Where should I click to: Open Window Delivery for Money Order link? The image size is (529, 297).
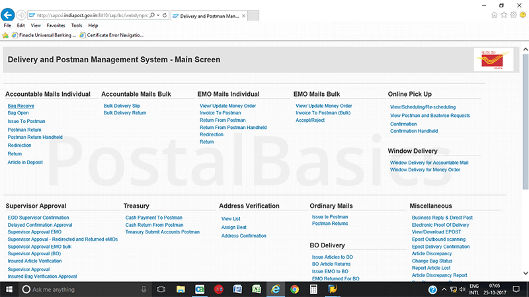[x=425, y=170]
